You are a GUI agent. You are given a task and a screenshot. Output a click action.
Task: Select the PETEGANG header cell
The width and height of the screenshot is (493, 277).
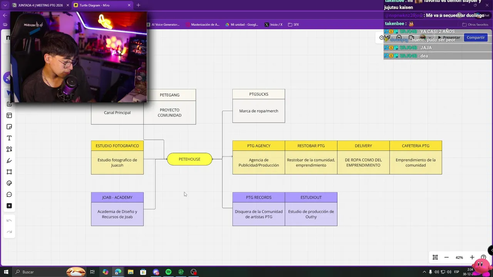click(x=169, y=95)
